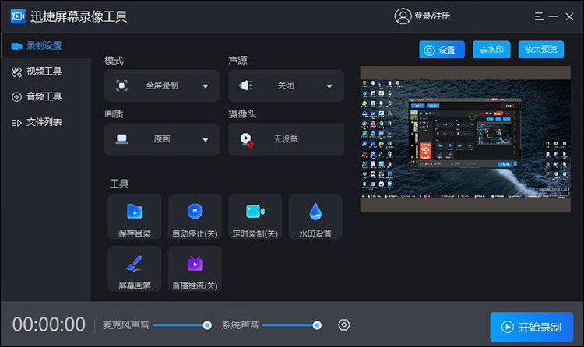Open the 文件列表 file list tab

click(x=46, y=122)
